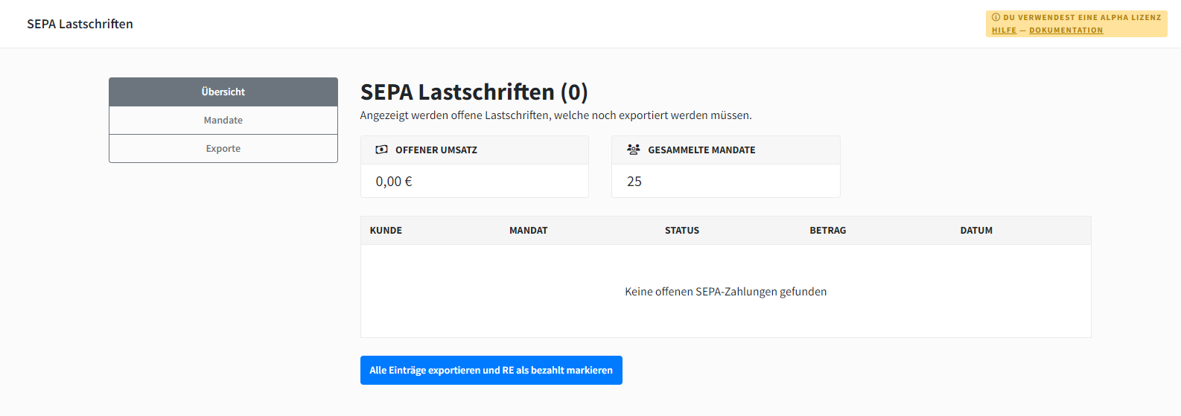Click the SEPA Lastschriften title in top bar

point(80,24)
